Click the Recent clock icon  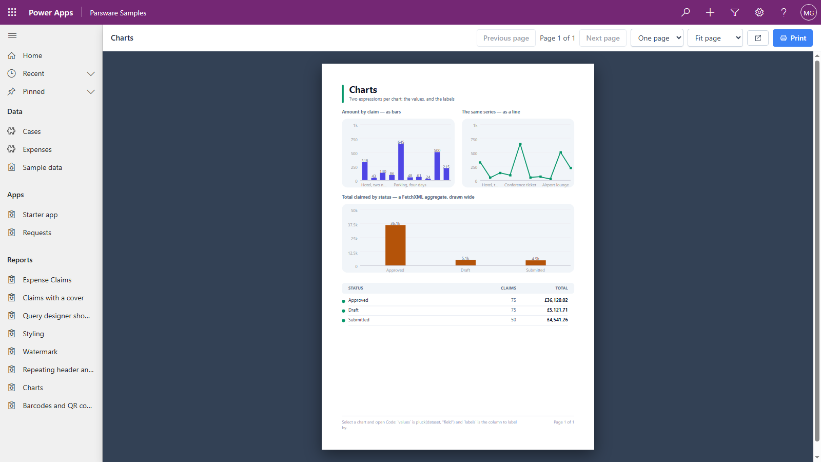click(x=12, y=73)
